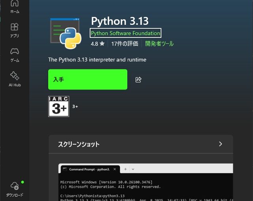This screenshot has width=253, height=201.
Task: Click the IARC 3+ rating badge
Action: [59, 106]
